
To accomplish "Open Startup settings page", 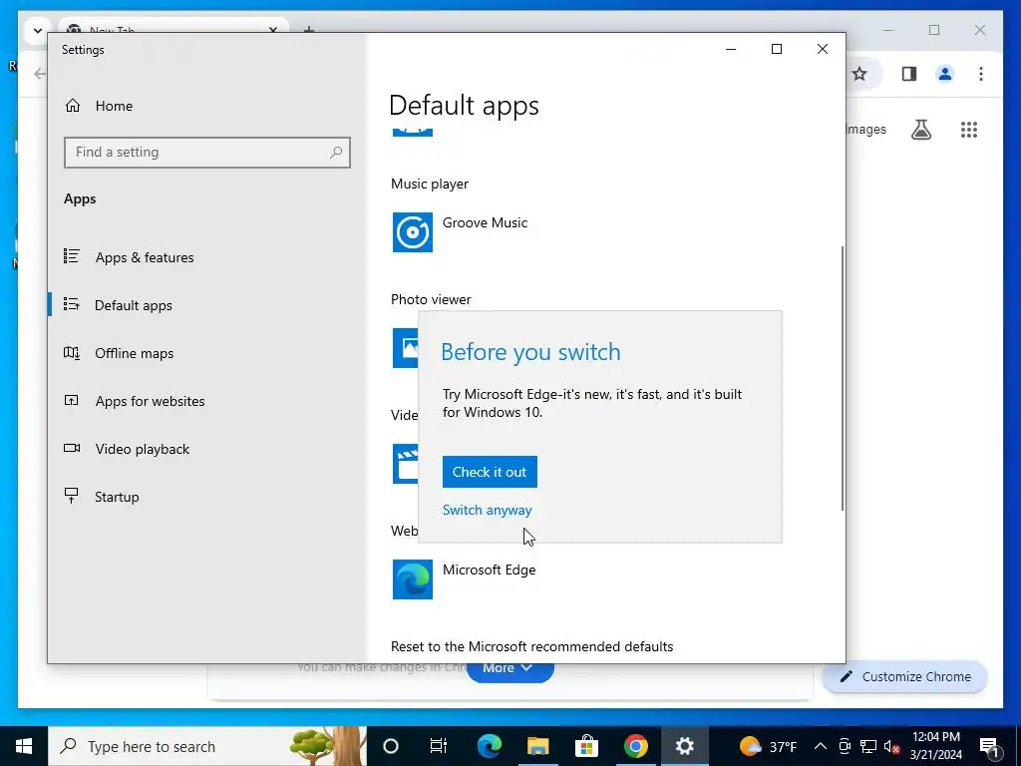I will (117, 497).
